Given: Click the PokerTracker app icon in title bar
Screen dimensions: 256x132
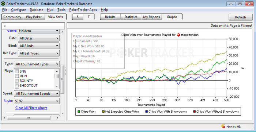Looking at the screenshot, I should pos(3,3).
